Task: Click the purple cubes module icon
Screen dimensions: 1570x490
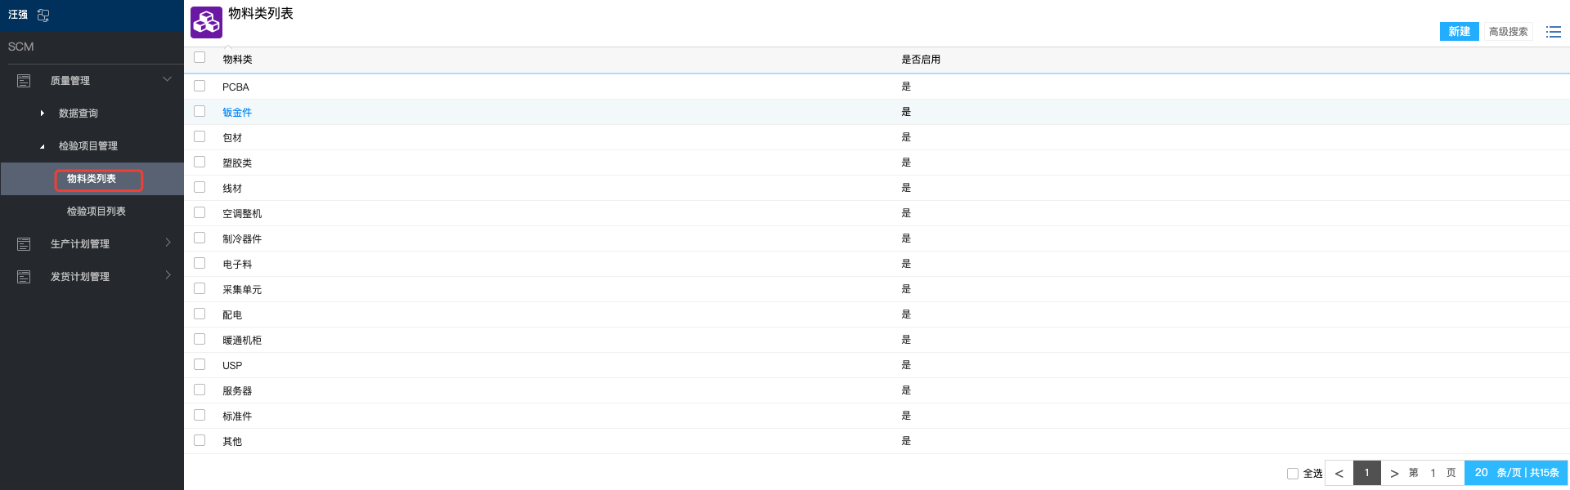Action: (x=206, y=23)
